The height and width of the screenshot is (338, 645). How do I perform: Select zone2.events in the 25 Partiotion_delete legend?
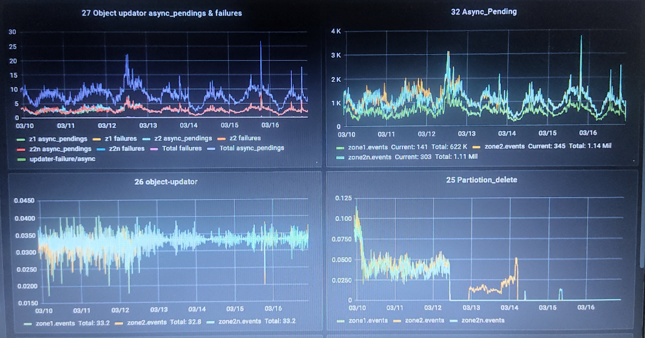pyautogui.click(x=425, y=320)
